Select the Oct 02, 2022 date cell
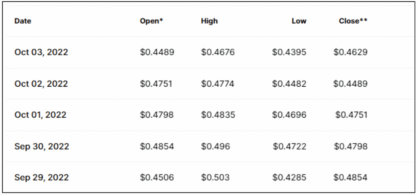The image size is (418, 195). click(41, 83)
